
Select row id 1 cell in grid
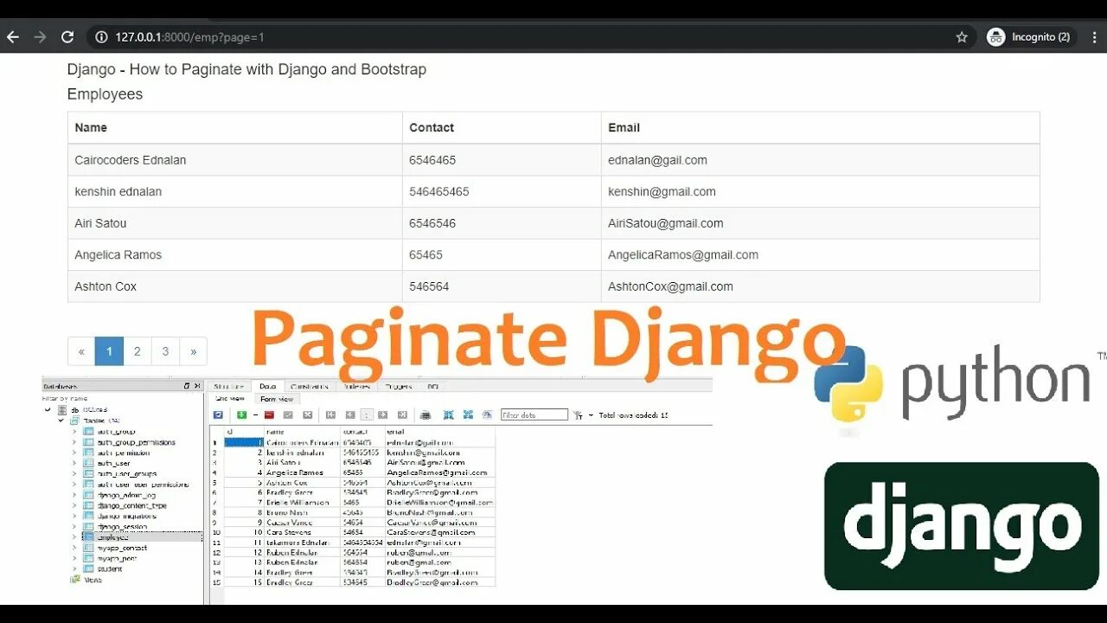[x=244, y=442]
